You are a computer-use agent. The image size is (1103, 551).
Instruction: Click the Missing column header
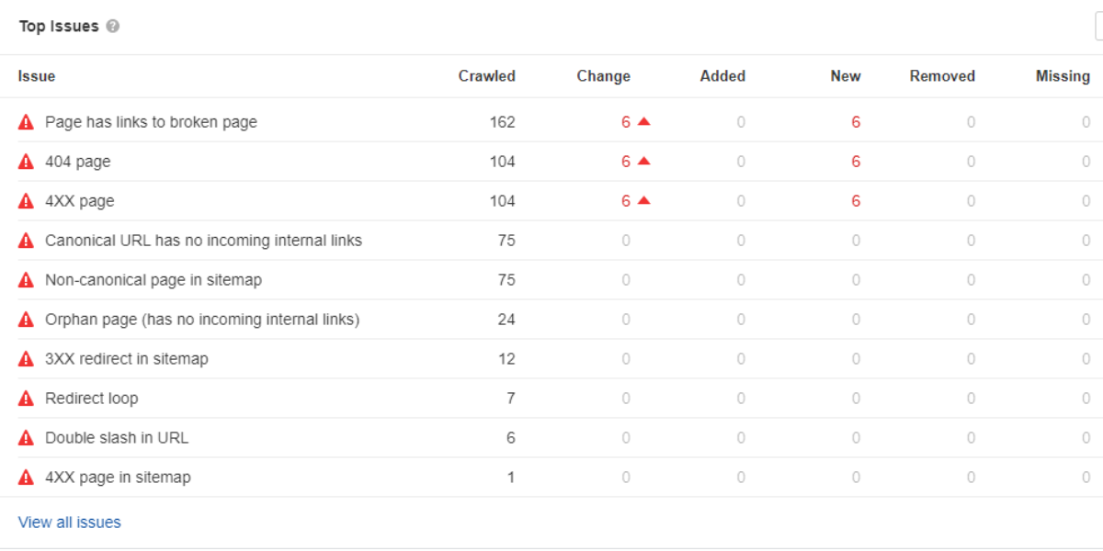click(1063, 76)
